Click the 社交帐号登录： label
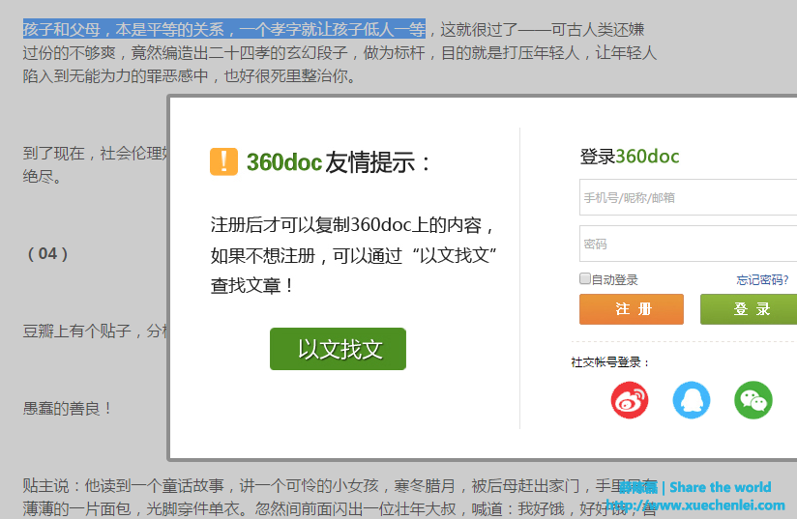Image resolution: width=797 pixels, height=519 pixels. click(610, 362)
